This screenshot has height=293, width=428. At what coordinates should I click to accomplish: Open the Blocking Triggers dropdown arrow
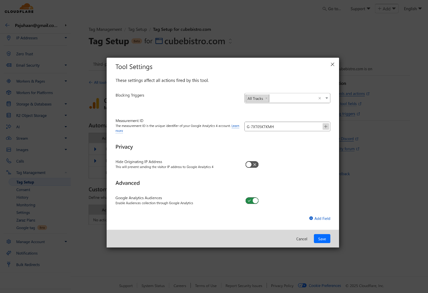point(326,98)
